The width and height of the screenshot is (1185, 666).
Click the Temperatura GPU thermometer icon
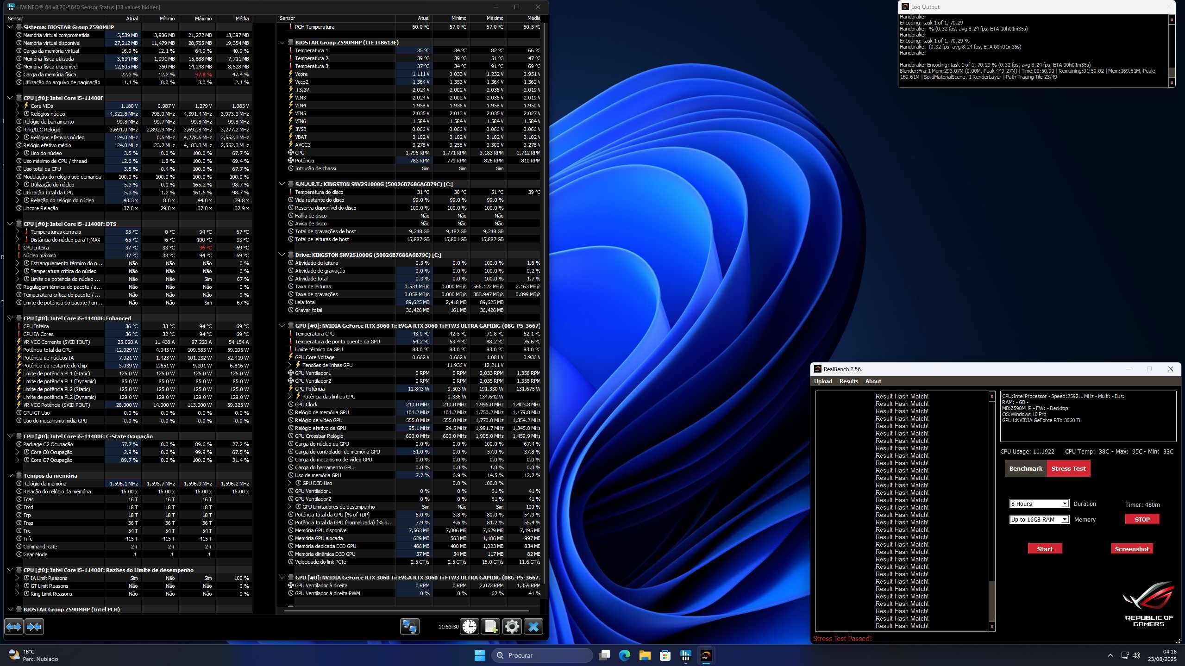(x=290, y=334)
